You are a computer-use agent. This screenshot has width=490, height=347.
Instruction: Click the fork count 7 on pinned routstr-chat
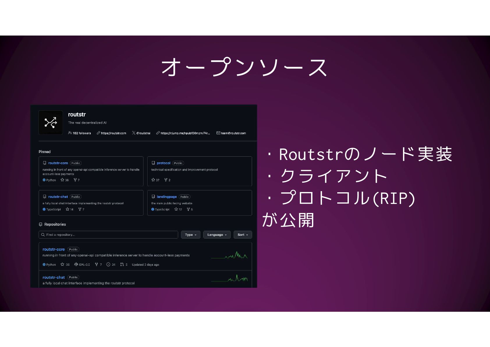click(81, 209)
